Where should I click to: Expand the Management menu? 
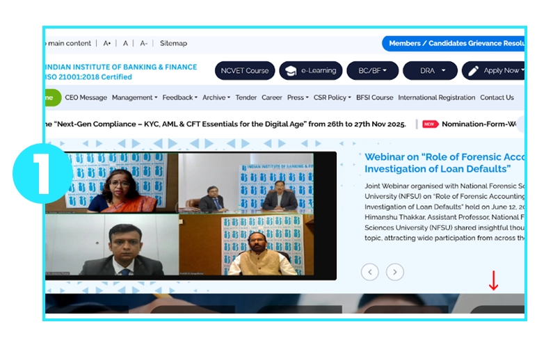point(134,97)
